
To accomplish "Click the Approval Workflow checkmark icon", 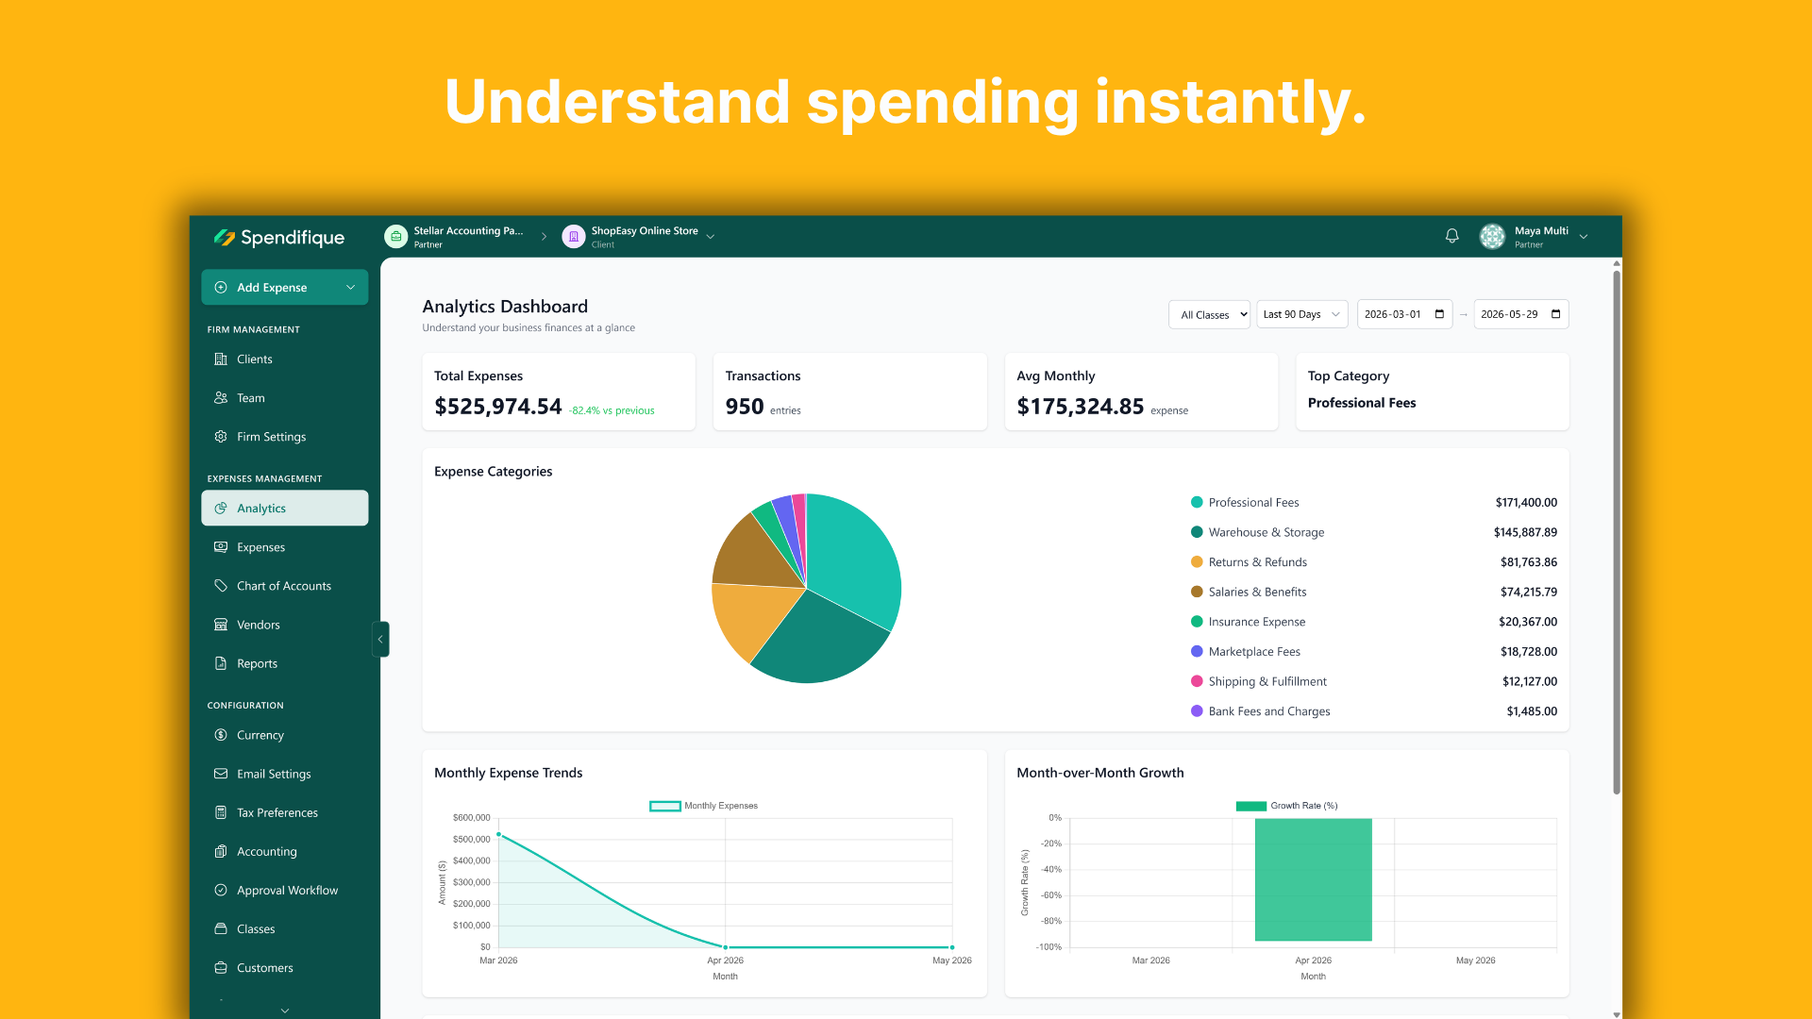I will pyautogui.click(x=221, y=890).
